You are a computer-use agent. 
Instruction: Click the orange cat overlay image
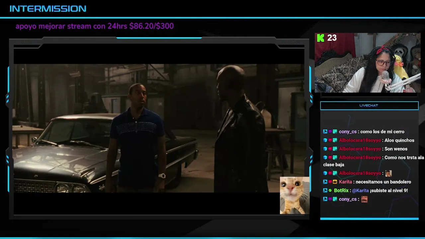pos(295,196)
